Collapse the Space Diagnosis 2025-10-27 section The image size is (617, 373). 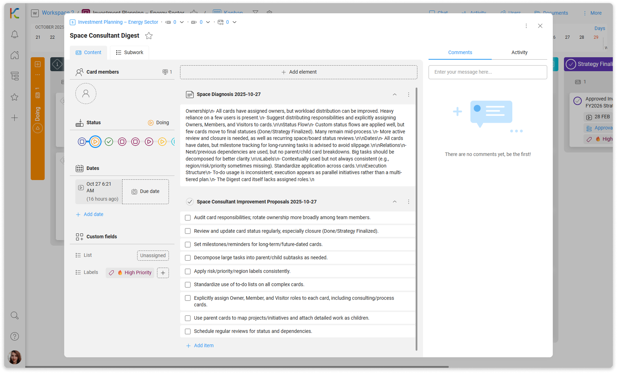pyautogui.click(x=394, y=95)
